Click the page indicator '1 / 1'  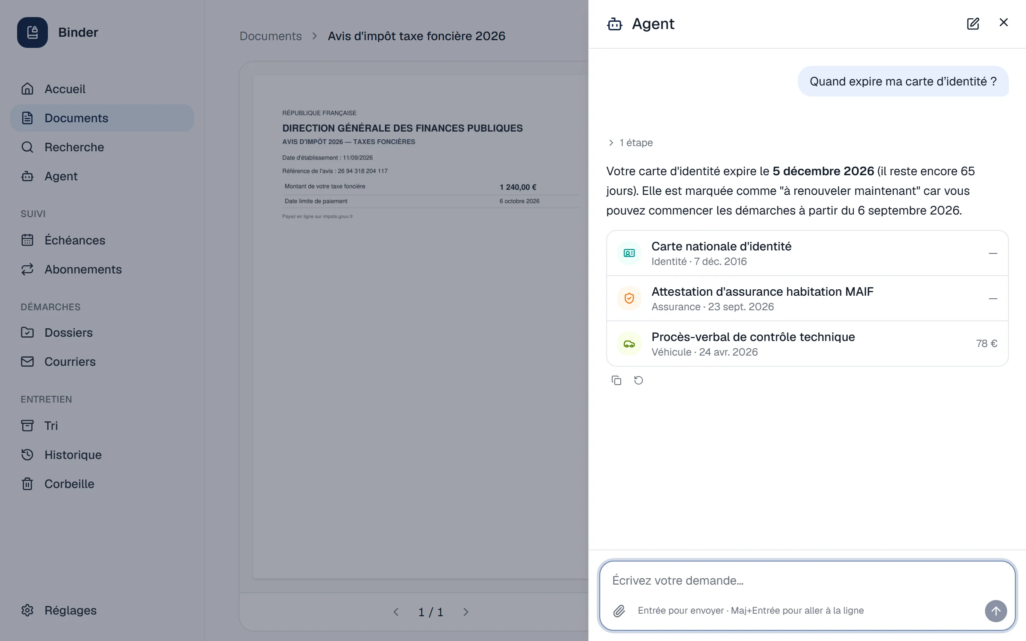[x=431, y=612]
